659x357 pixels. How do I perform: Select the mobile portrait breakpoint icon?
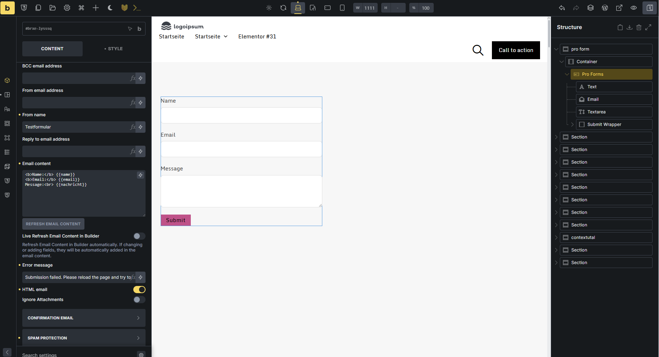click(x=342, y=8)
